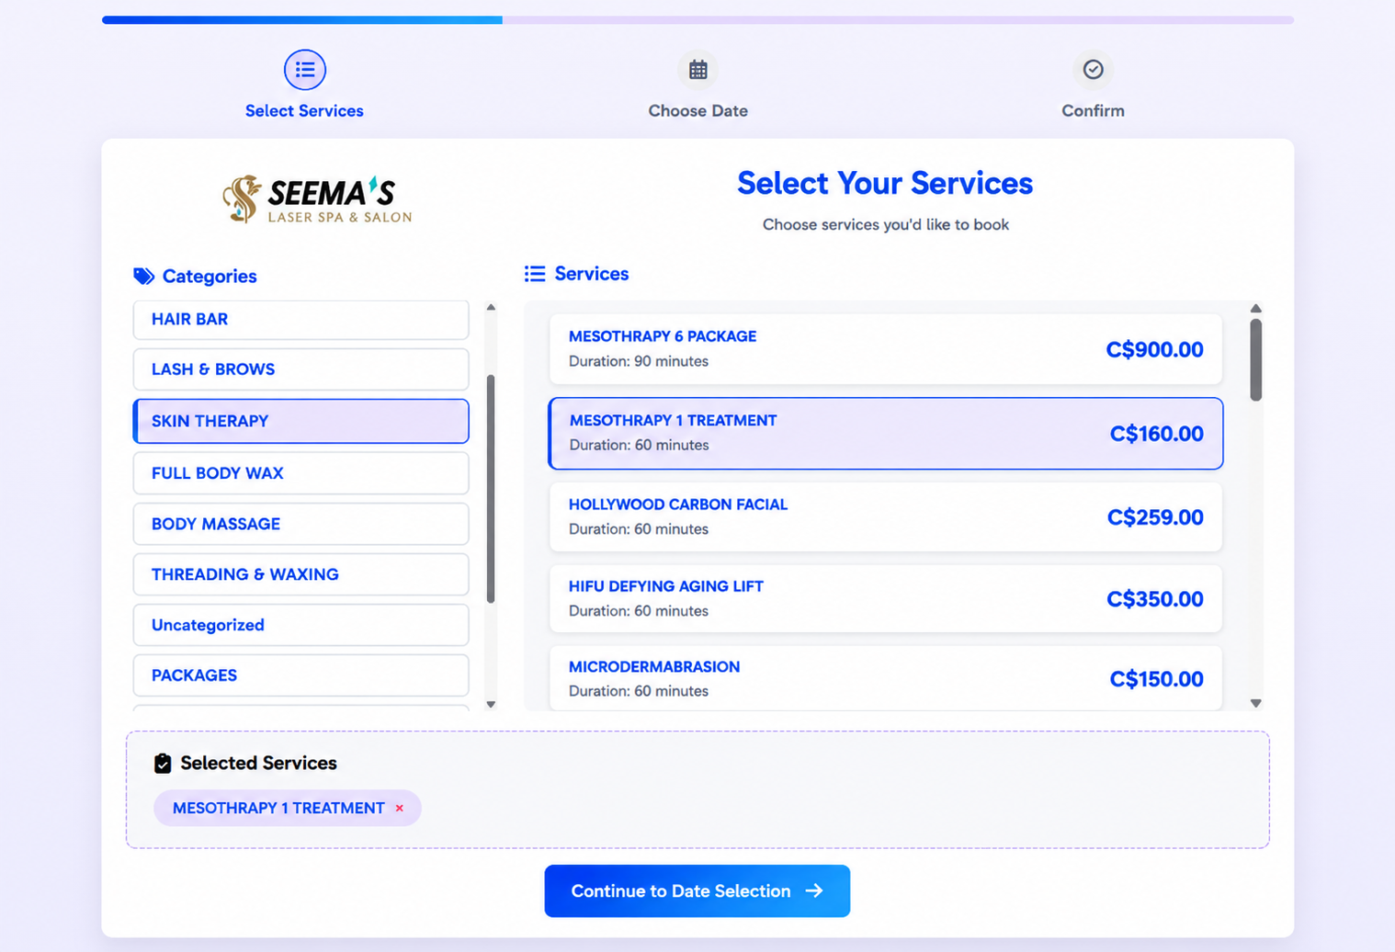Remove Mesothrapy 1 Treatment via red x
1395x952 pixels.
point(399,809)
